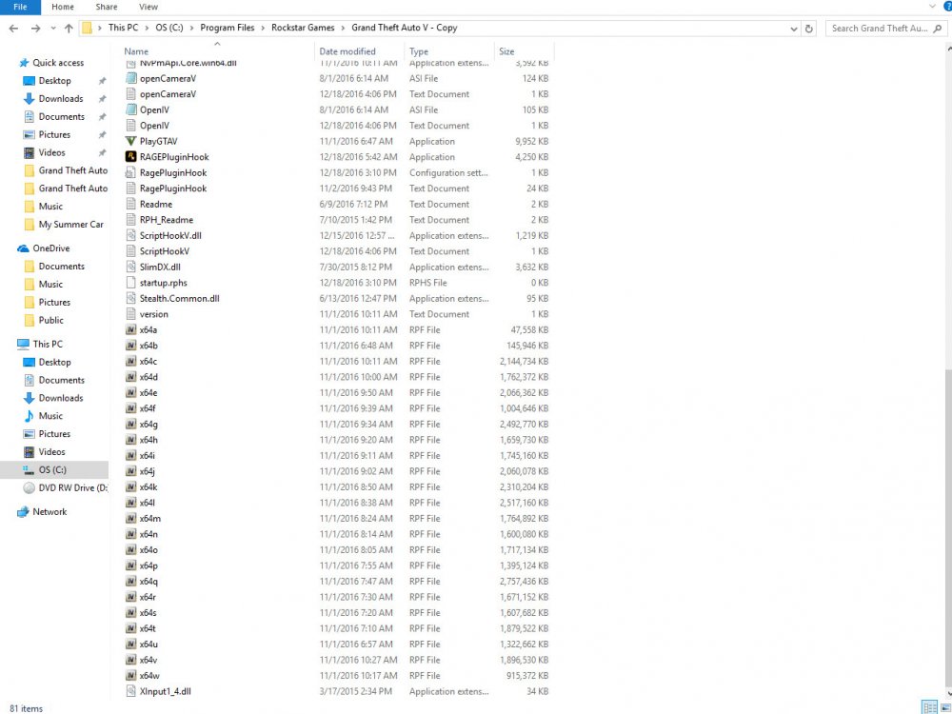
Task: Click the 2,757,436 KB size cell
Action: point(524,581)
